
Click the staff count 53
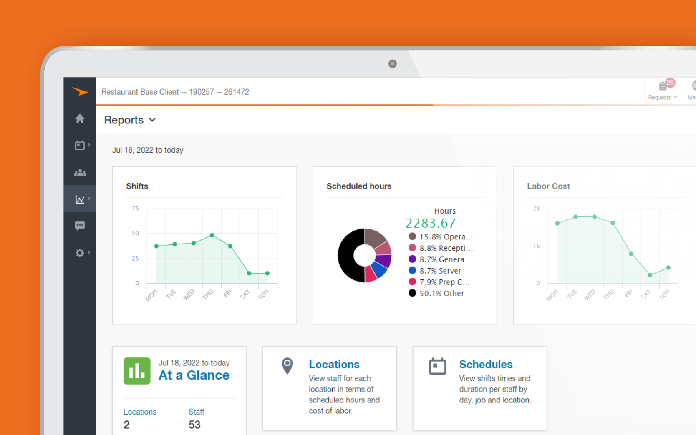click(194, 425)
